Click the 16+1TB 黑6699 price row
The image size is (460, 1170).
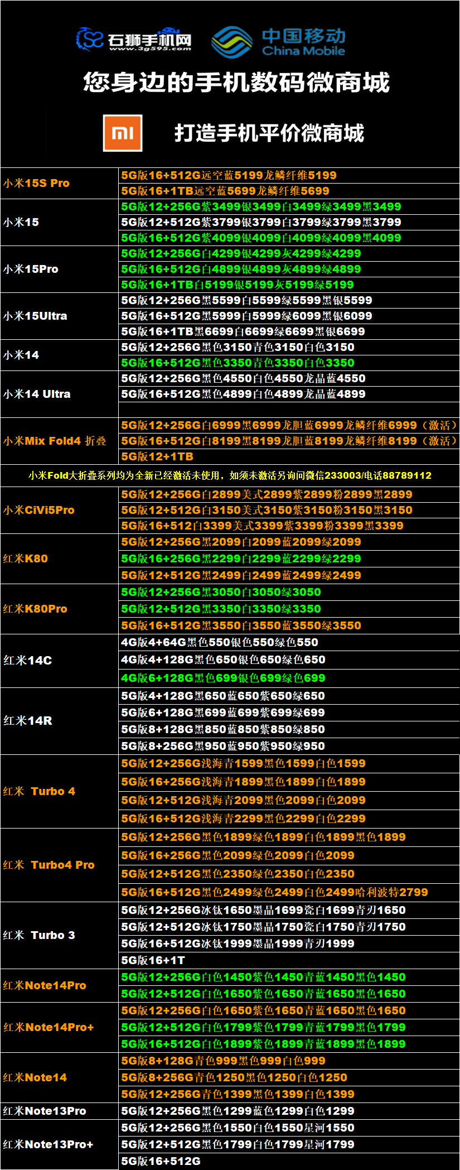tap(289, 331)
